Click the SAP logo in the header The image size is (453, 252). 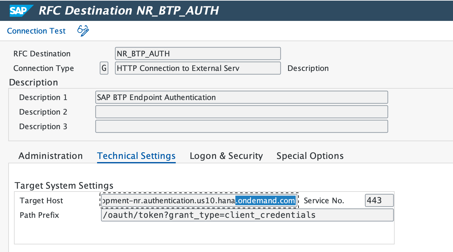pos(21,10)
